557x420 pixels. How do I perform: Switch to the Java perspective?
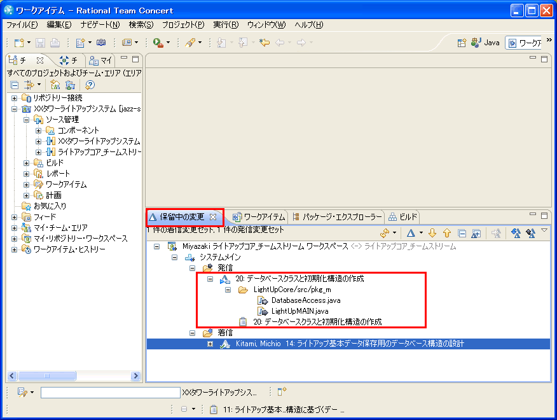(485, 43)
